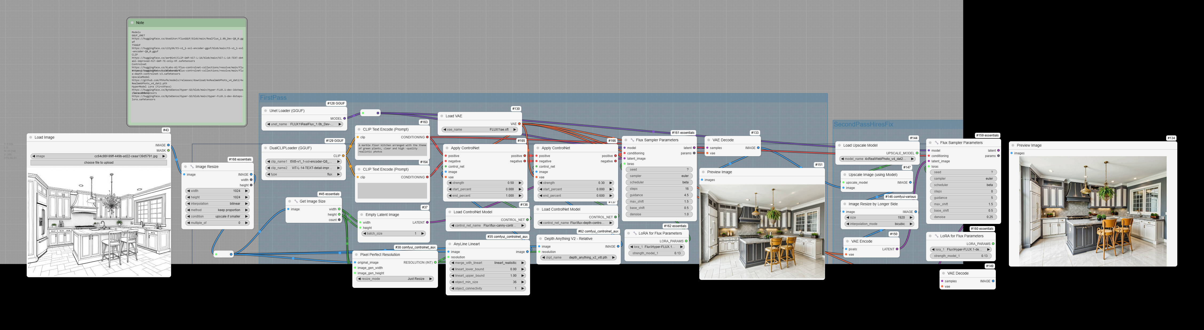This screenshot has height=330, width=1204.
Task: Click the CLIP output port on DualCLIPLoader
Action: [x=343, y=156]
